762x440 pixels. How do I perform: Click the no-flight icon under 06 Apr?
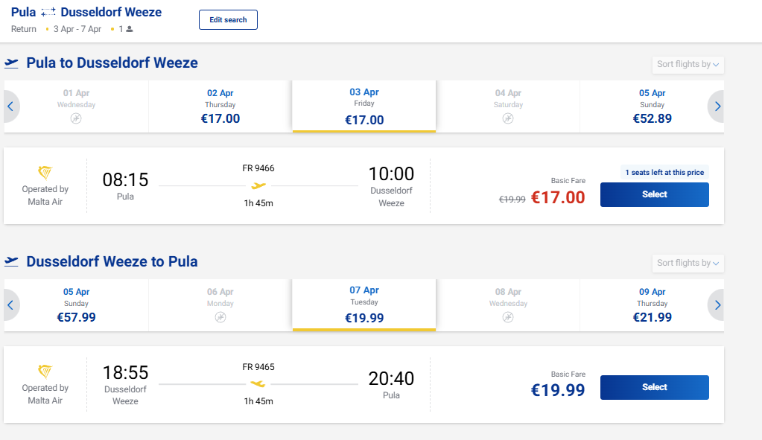[x=220, y=317]
